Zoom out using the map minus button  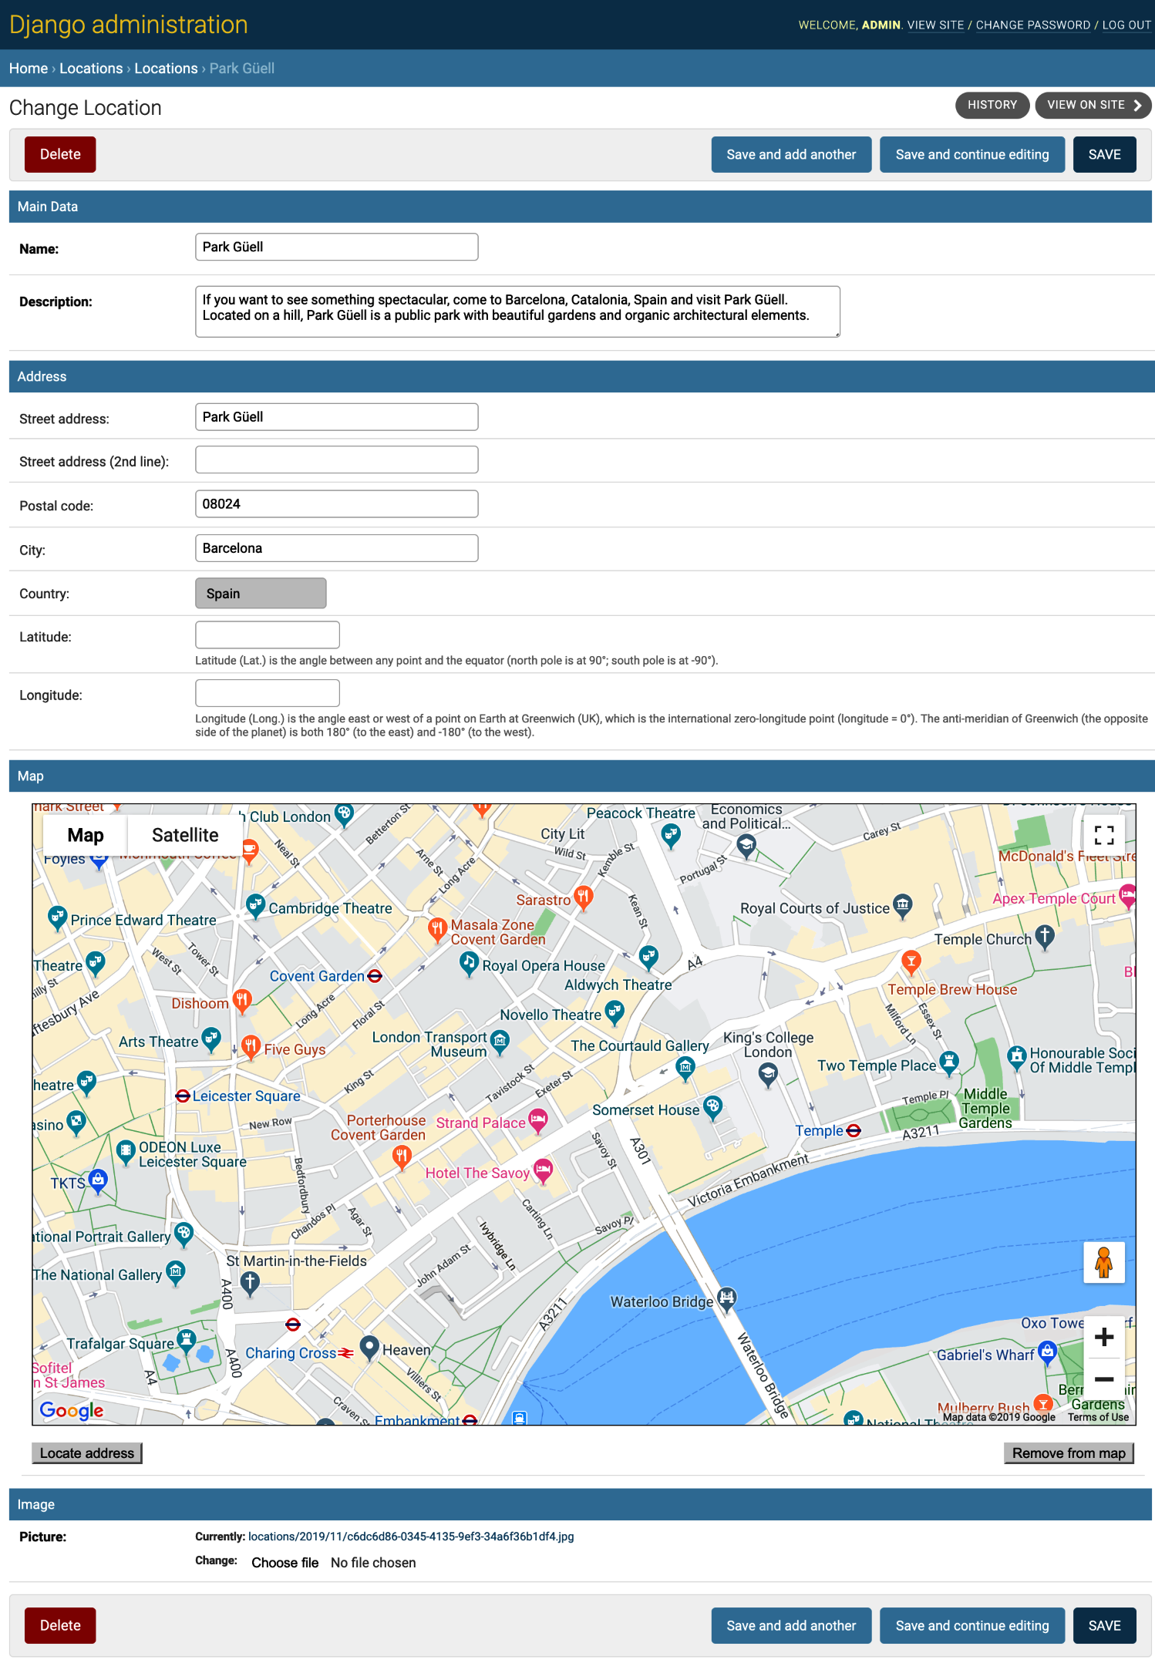point(1103,1379)
